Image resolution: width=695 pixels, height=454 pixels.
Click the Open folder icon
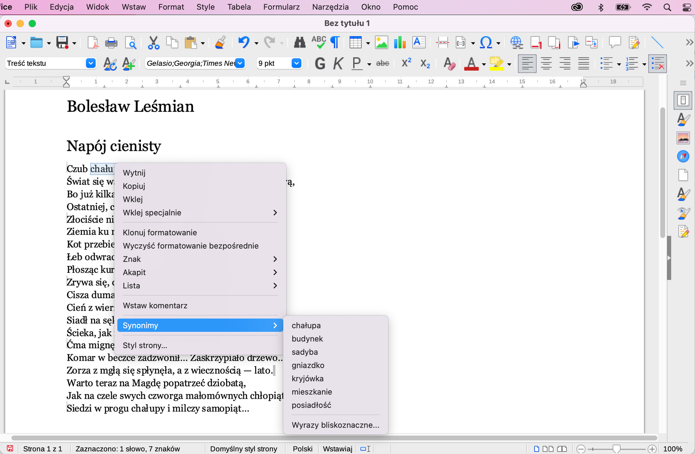point(36,43)
